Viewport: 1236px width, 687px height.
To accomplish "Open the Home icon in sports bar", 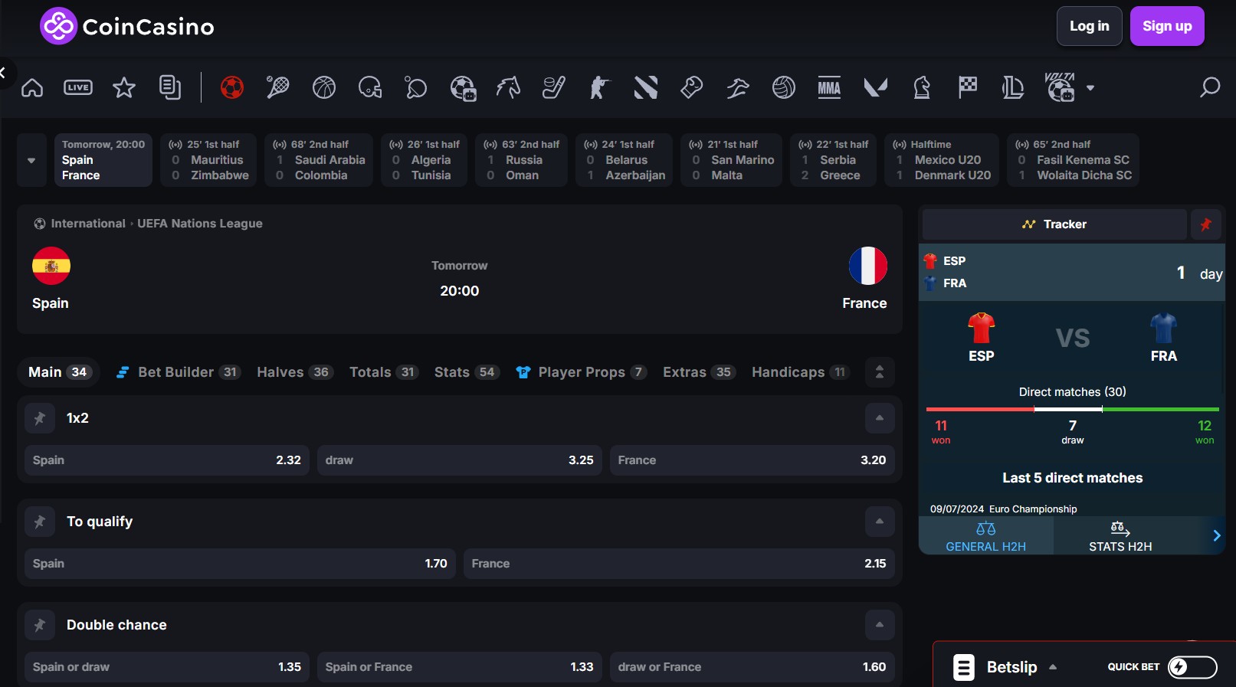I will [32, 87].
